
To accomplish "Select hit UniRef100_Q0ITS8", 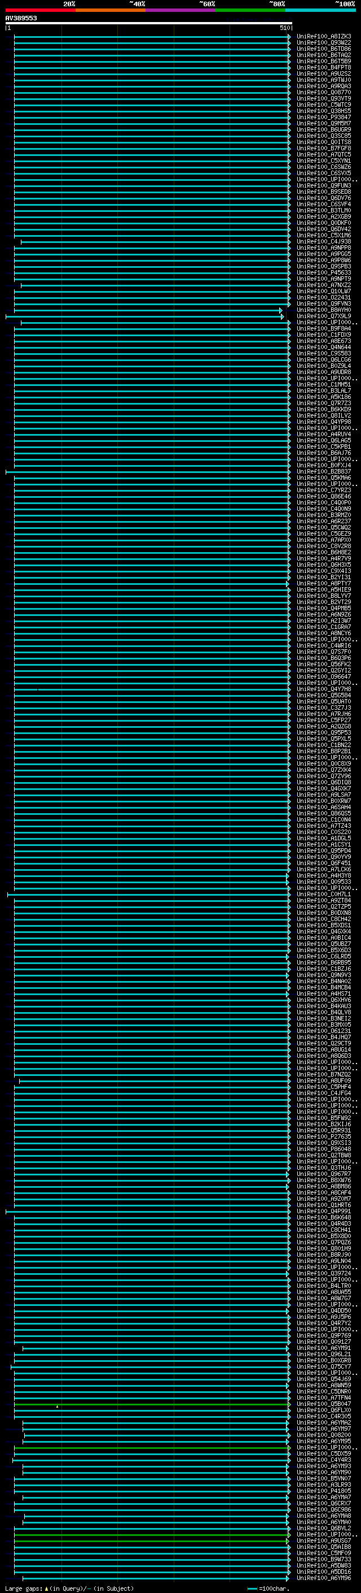I will (x=323, y=142).
